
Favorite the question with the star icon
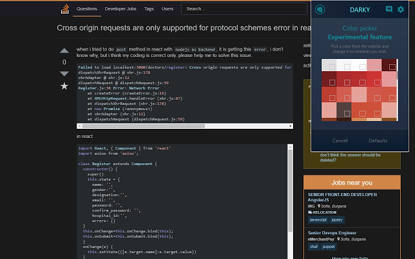[64, 86]
